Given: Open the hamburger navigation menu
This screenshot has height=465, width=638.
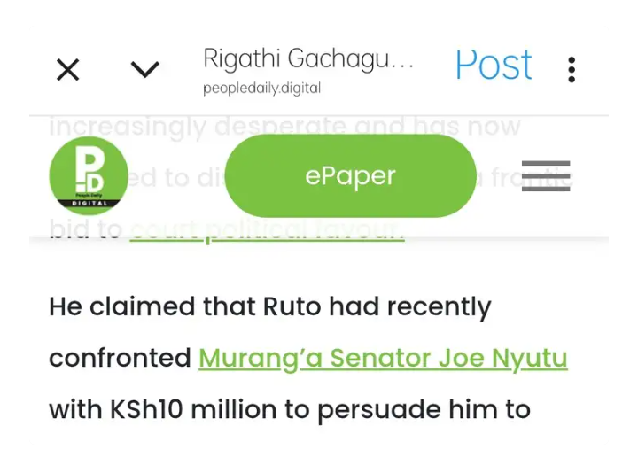Looking at the screenshot, I should (x=546, y=175).
